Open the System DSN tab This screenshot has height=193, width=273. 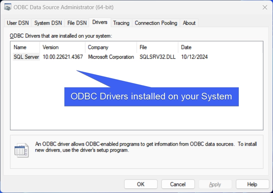[x=48, y=23]
